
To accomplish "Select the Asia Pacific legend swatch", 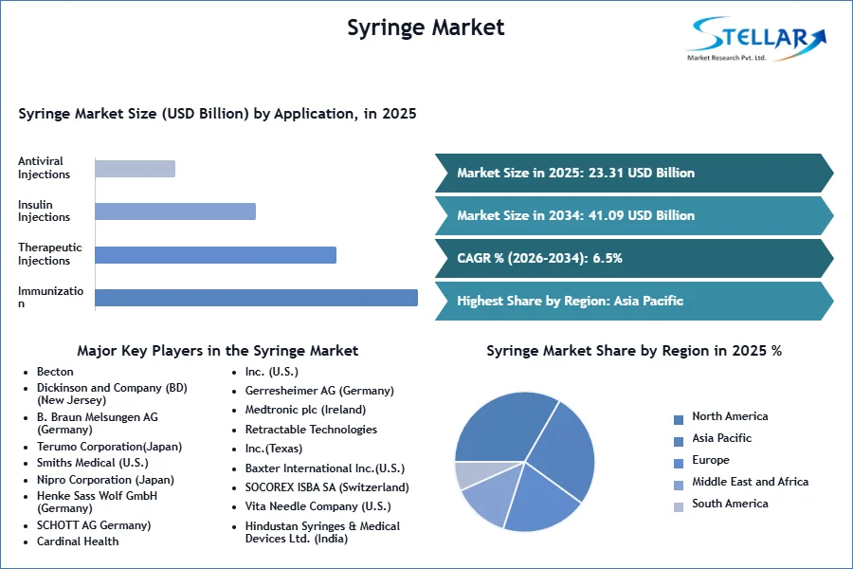I will click(x=679, y=442).
